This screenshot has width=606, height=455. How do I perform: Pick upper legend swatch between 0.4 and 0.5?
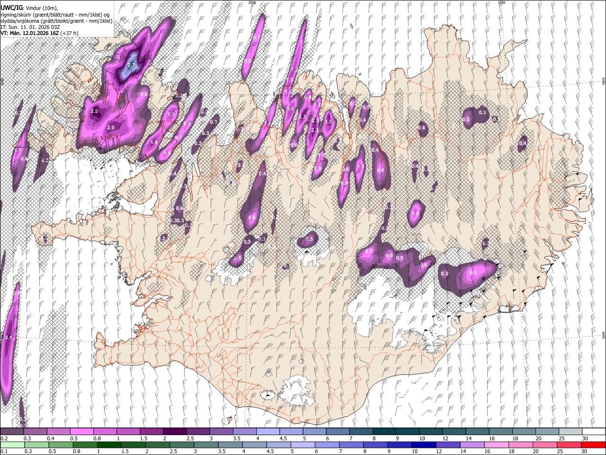(x=58, y=432)
